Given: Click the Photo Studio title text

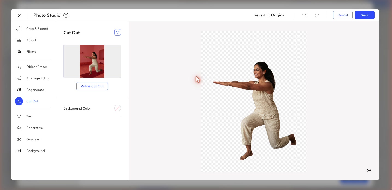Looking at the screenshot, I should 47,15.
